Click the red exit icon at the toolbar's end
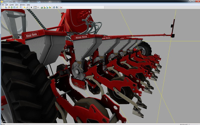The height and width of the screenshot is (125, 200). click(61, 7)
